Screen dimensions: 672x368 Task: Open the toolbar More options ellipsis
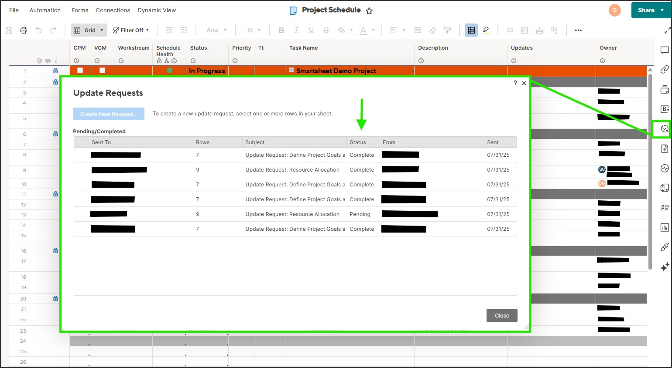click(578, 30)
